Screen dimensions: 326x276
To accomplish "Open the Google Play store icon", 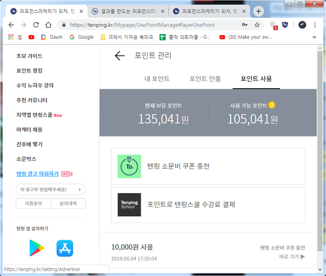I will 37,248.
